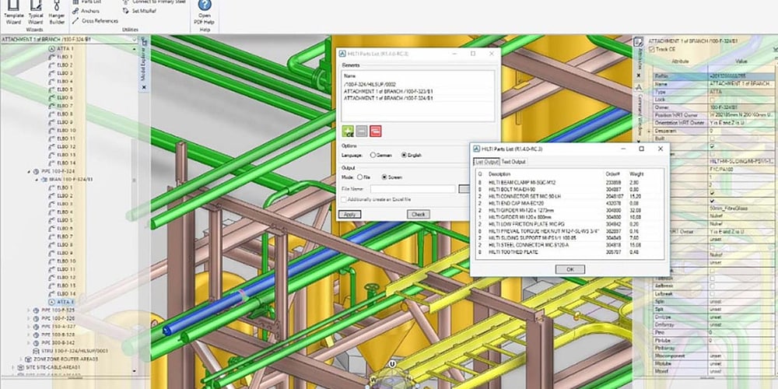Expand the PIPE 150-A-327 node
The width and height of the screenshot is (778, 389).
pyautogui.click(x=29, y=327)
